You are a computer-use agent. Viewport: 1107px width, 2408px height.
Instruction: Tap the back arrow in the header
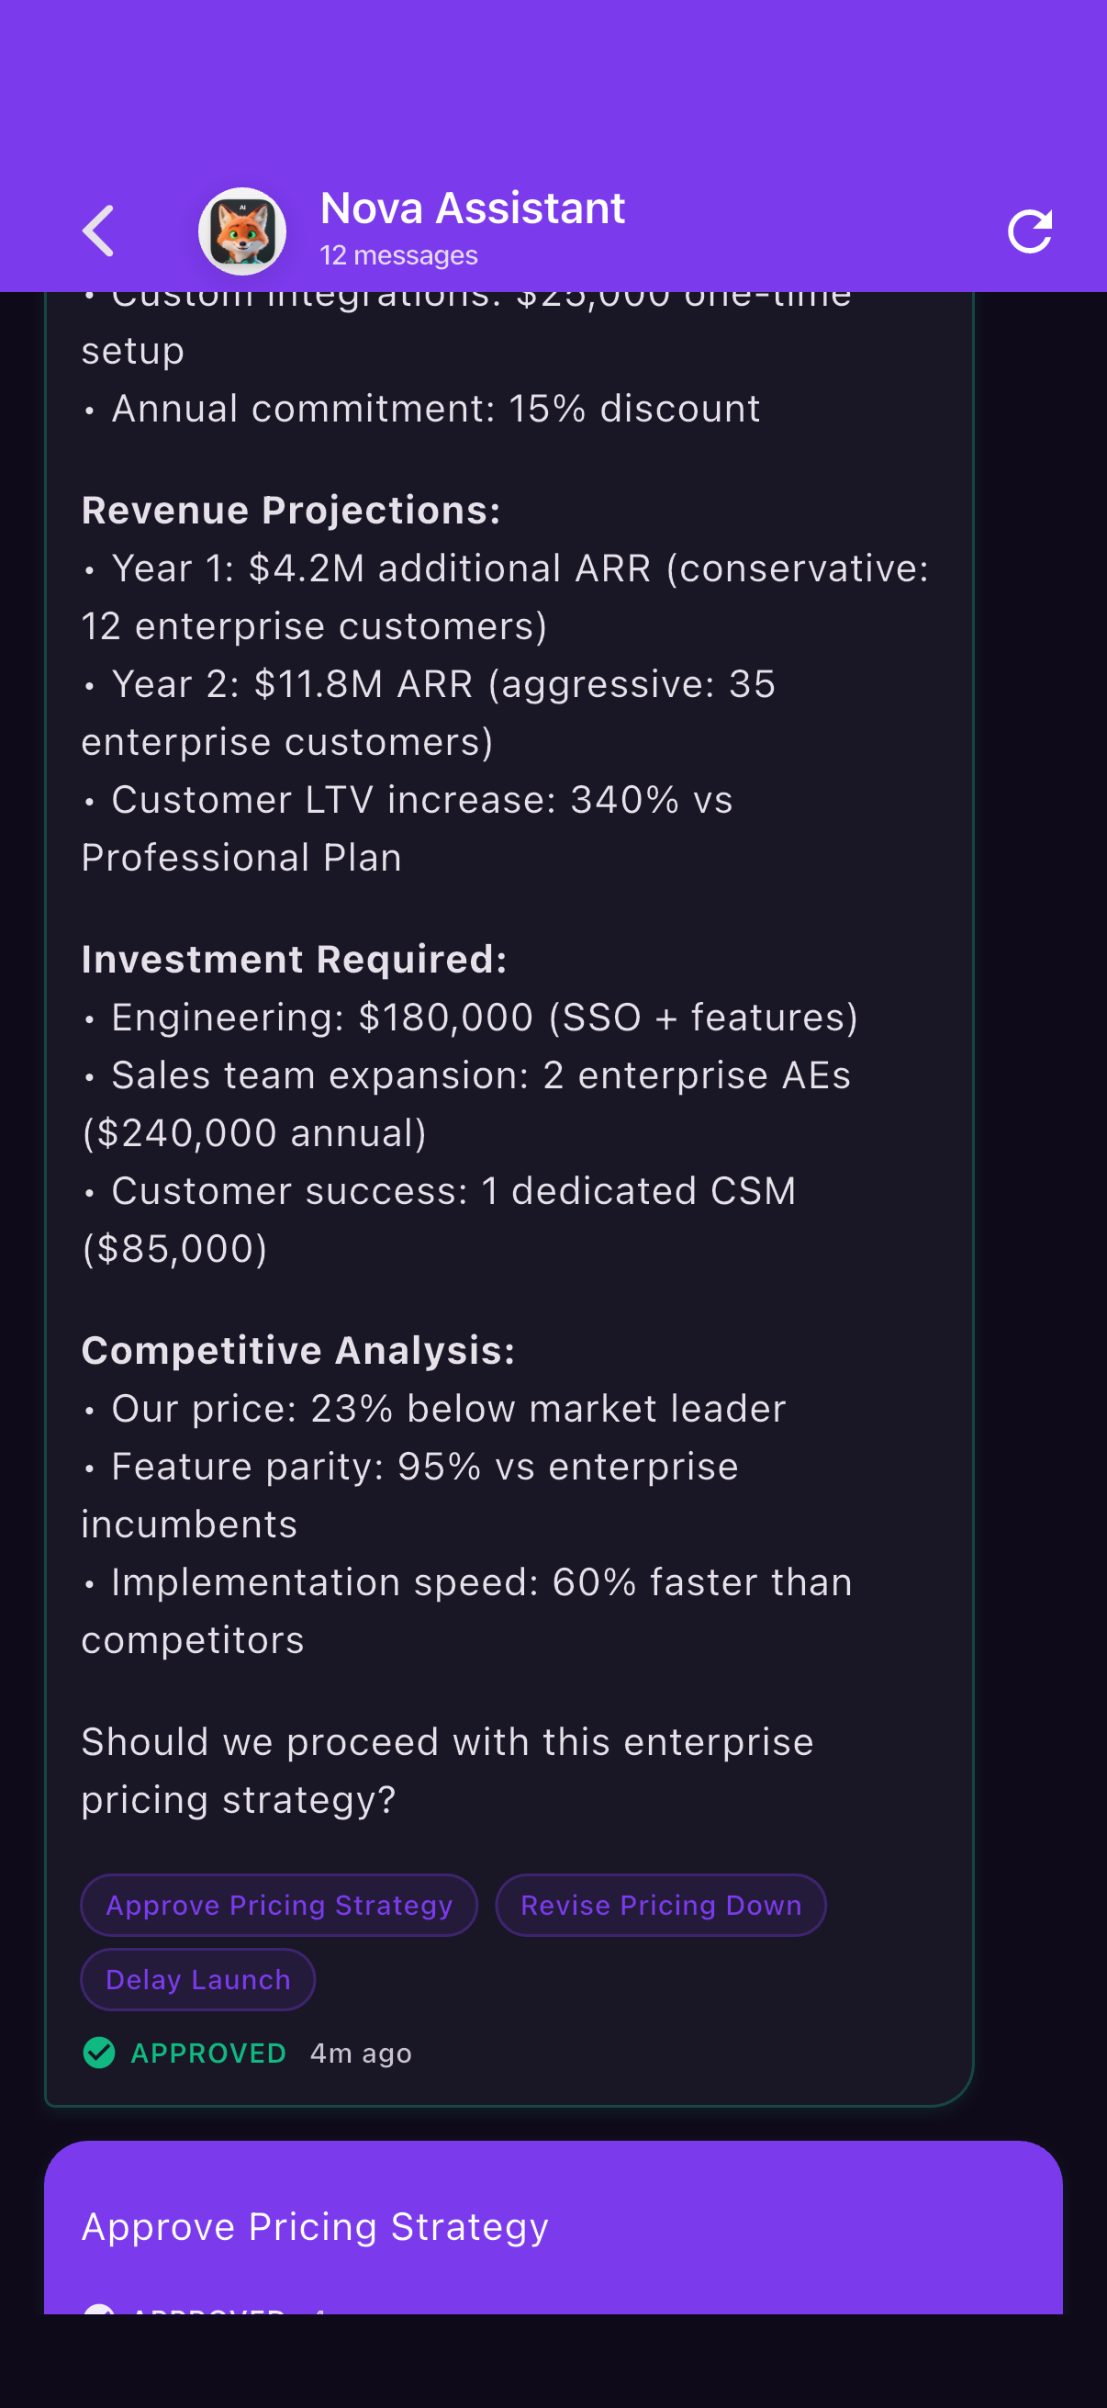[99, 231]
